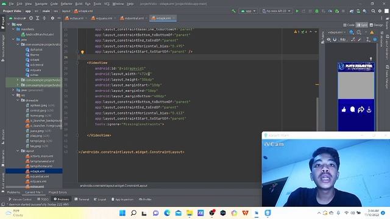Open File Explorer from the taskbar
Viewport: 390px width, 219px height.
[190, 213]
